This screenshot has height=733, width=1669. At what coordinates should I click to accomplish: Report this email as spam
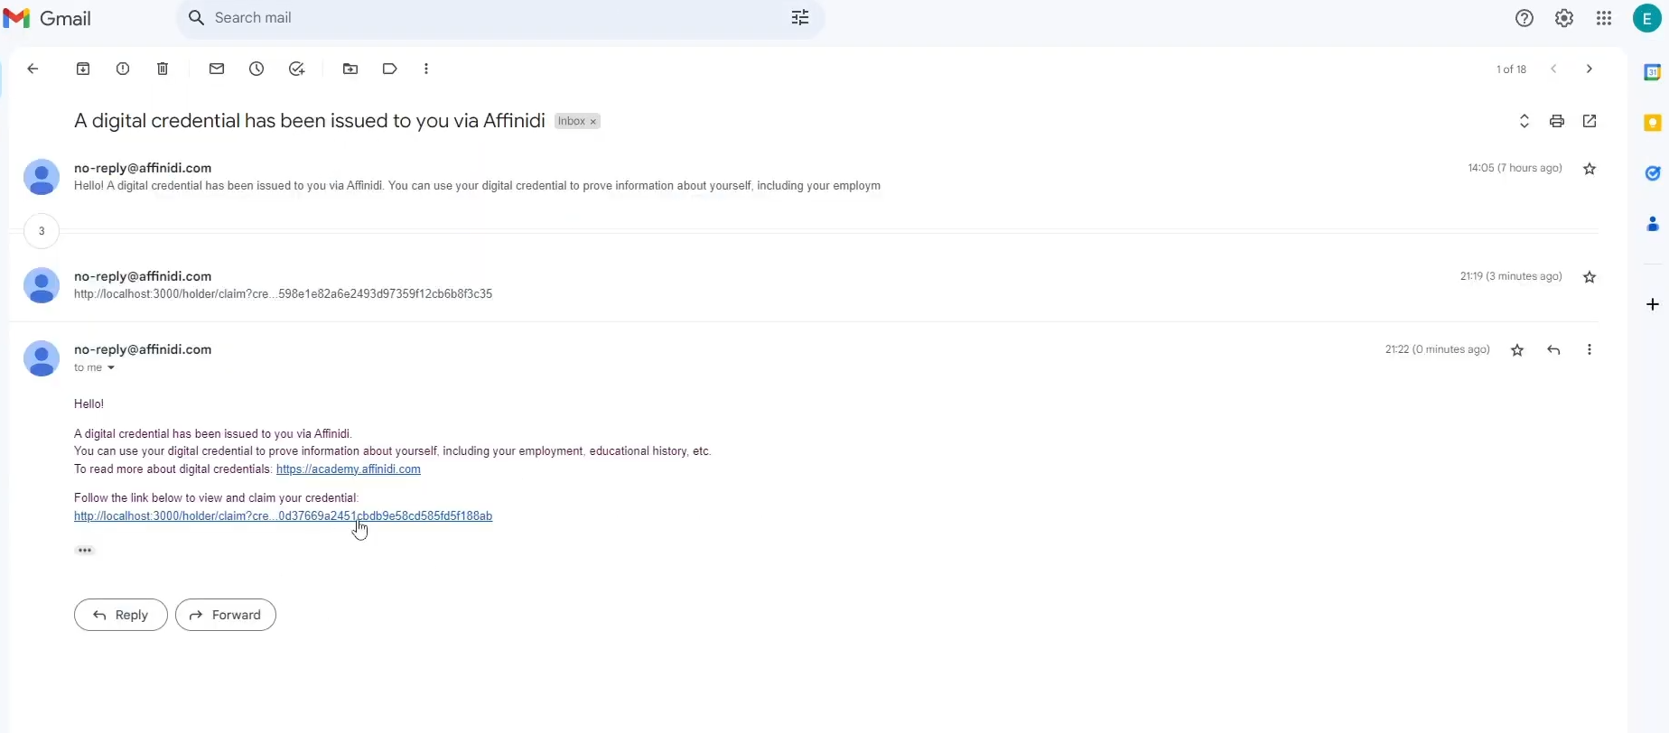(x=123, y=69)
